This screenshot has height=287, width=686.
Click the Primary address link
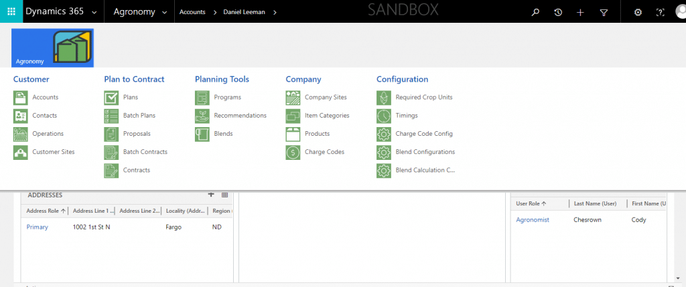[37, 227]
